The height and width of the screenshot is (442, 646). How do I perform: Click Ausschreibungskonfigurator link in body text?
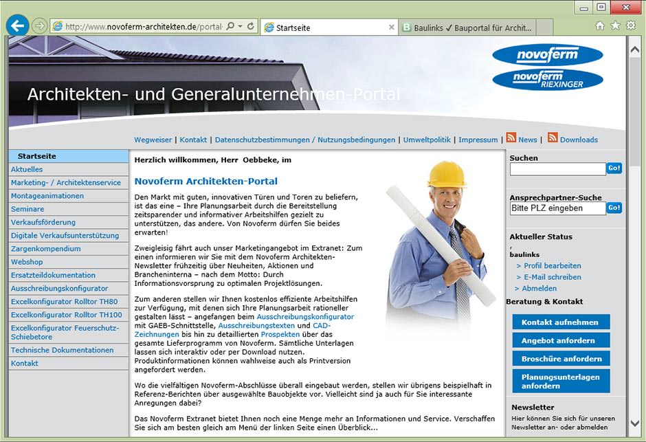coord(305,316)
